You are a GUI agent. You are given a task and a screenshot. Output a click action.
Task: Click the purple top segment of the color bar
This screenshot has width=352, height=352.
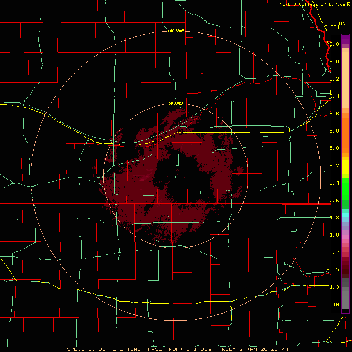345,39
